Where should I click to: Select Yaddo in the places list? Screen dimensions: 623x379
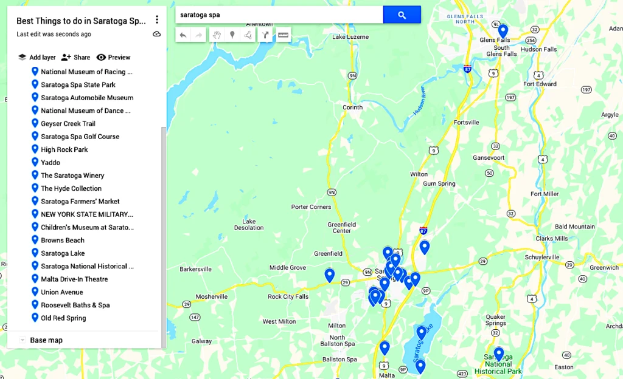tap(50, 162)
